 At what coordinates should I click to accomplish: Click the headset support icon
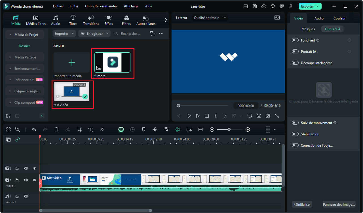(273, 6)
